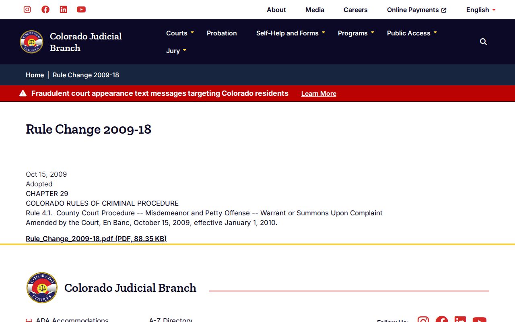
Task: Open the English language dropdown
Action: [481, 10]
